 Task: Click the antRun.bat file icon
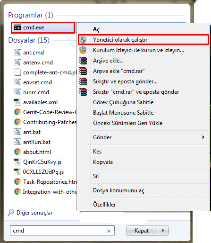(17, 142)
